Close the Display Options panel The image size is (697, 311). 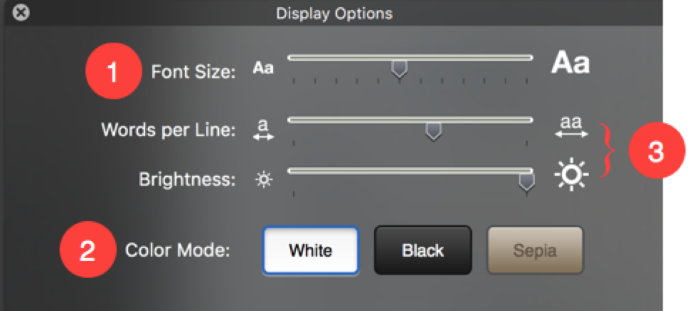pyautogui.click(x=21, y=13)
